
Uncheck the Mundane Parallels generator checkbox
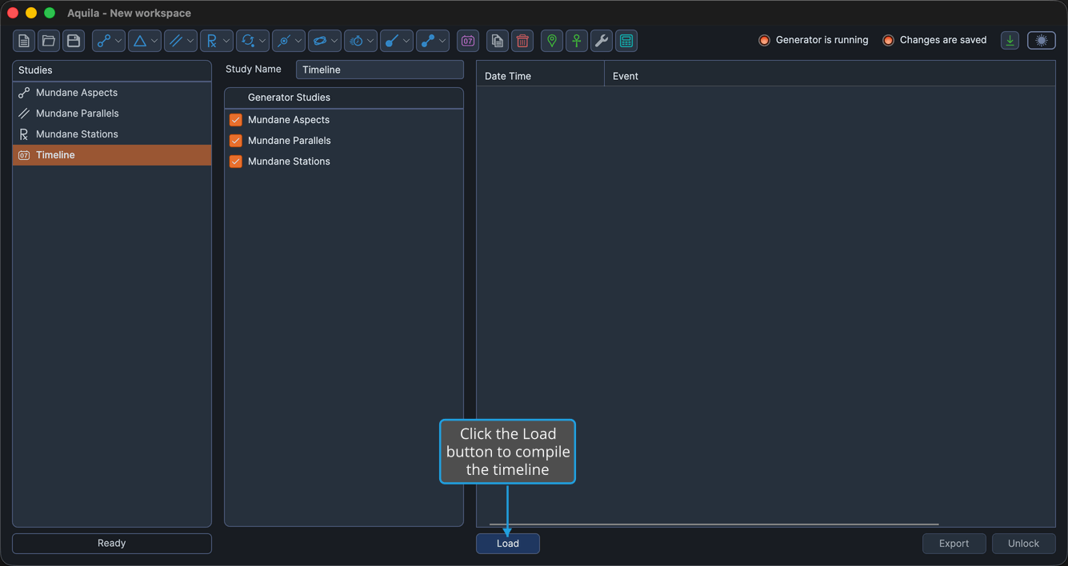pos(235,141)
